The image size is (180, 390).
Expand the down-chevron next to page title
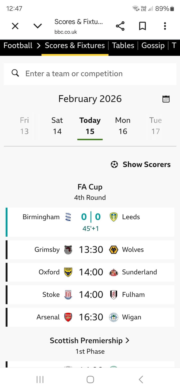click(37, 26)
